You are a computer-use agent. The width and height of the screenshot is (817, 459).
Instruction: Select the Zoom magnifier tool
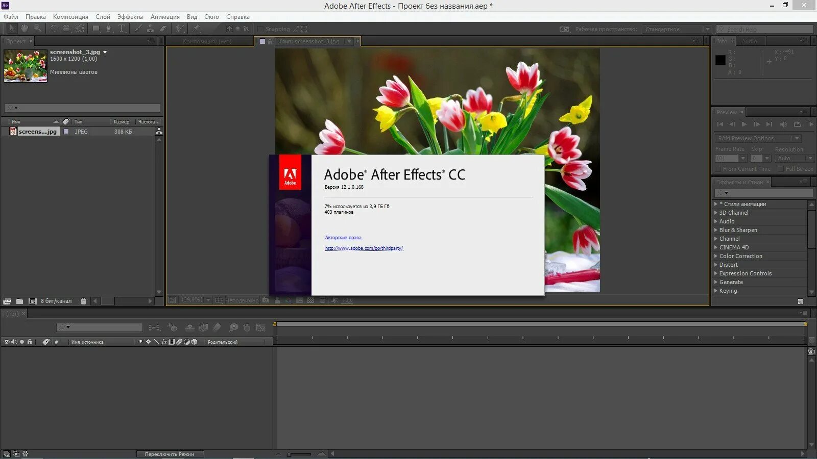click(x=37, y=29)
